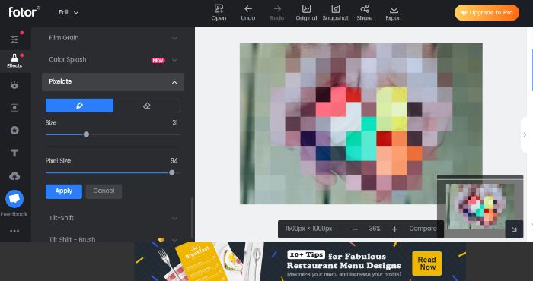The height and width of the screenshot is (281, 533).
Task: Expand the Color Splash effect
Action: coord(113,60)
